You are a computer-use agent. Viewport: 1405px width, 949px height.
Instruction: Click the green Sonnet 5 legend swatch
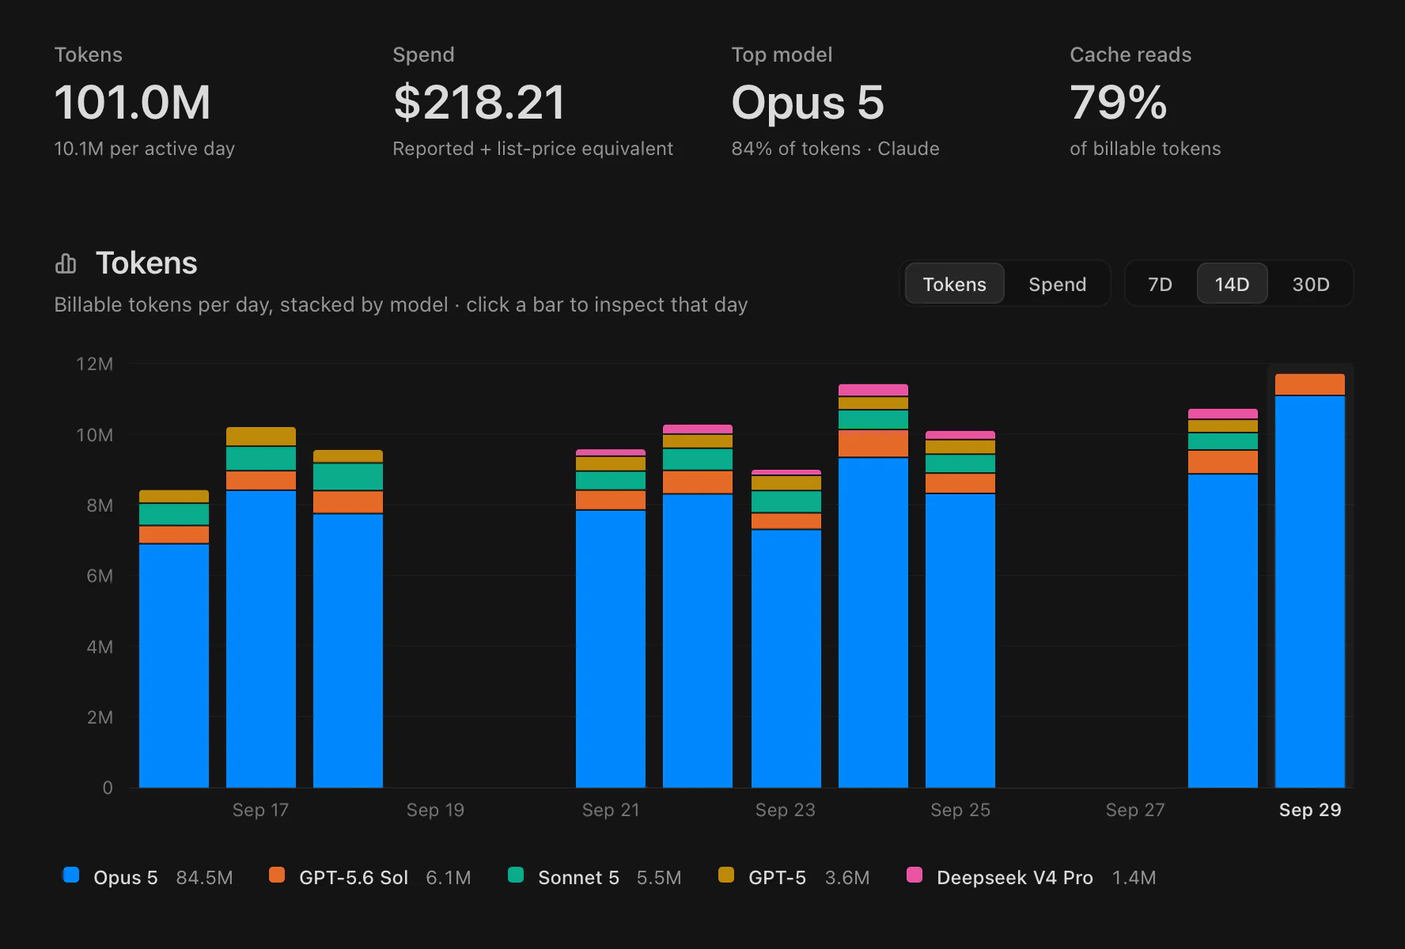coord(516,875)
